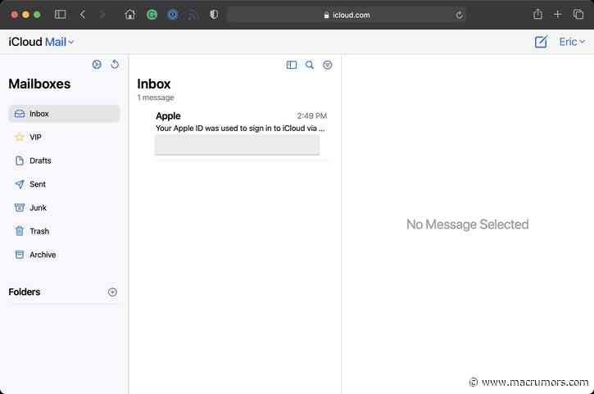Select the Inbox mailbox
Image resolution: width=594 pixels, height=394 pixels.
coord(64,114)
